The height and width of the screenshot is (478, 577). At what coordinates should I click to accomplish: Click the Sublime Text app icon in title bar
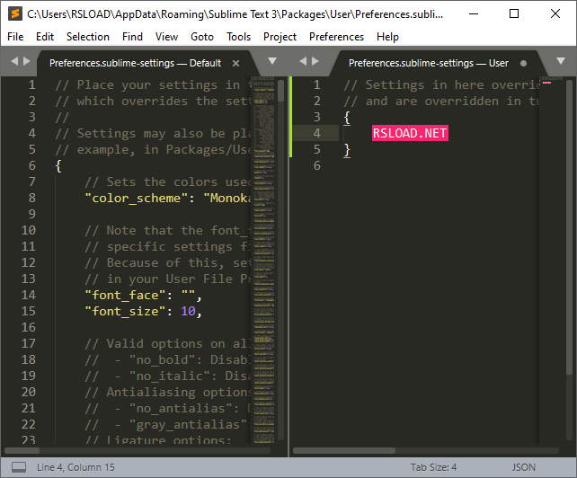15,13
